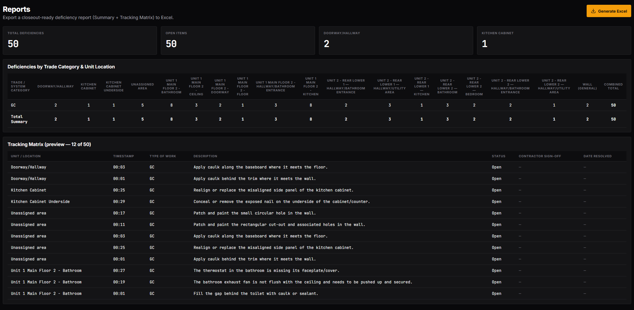Click the Date Resolved column header

coord(598,156)
